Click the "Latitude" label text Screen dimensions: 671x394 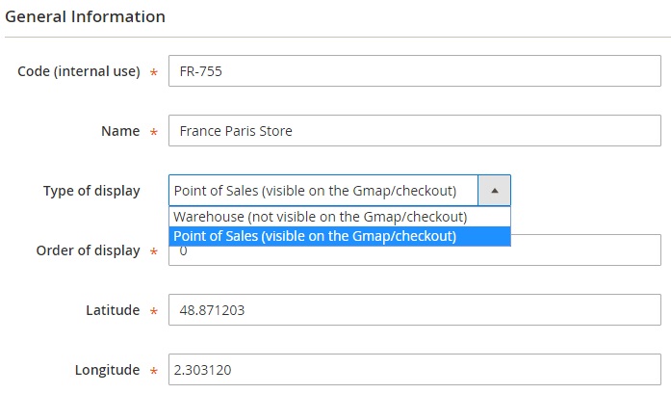click(x=113, y=310)
